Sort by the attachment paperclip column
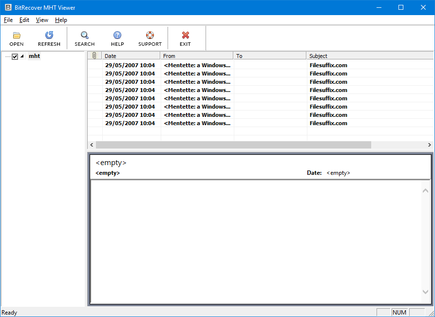 [95, 56]
